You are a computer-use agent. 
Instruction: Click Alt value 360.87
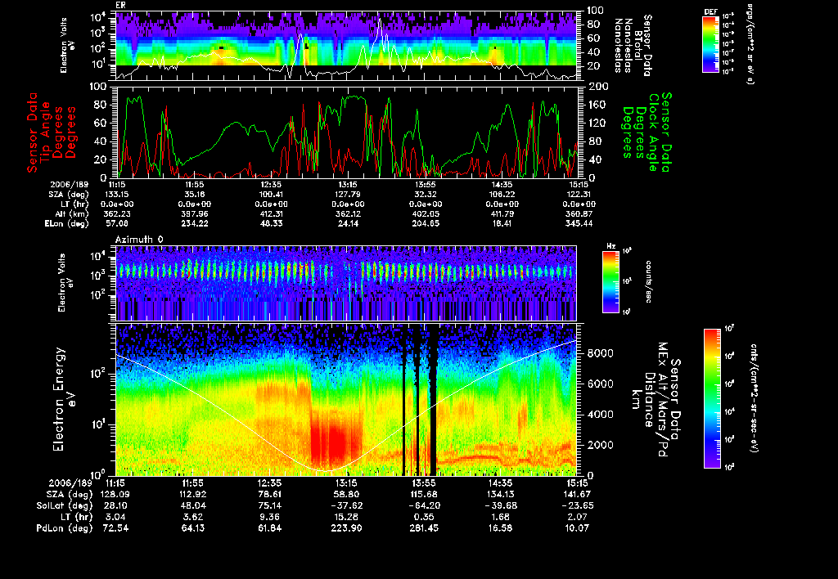point(579,214)
